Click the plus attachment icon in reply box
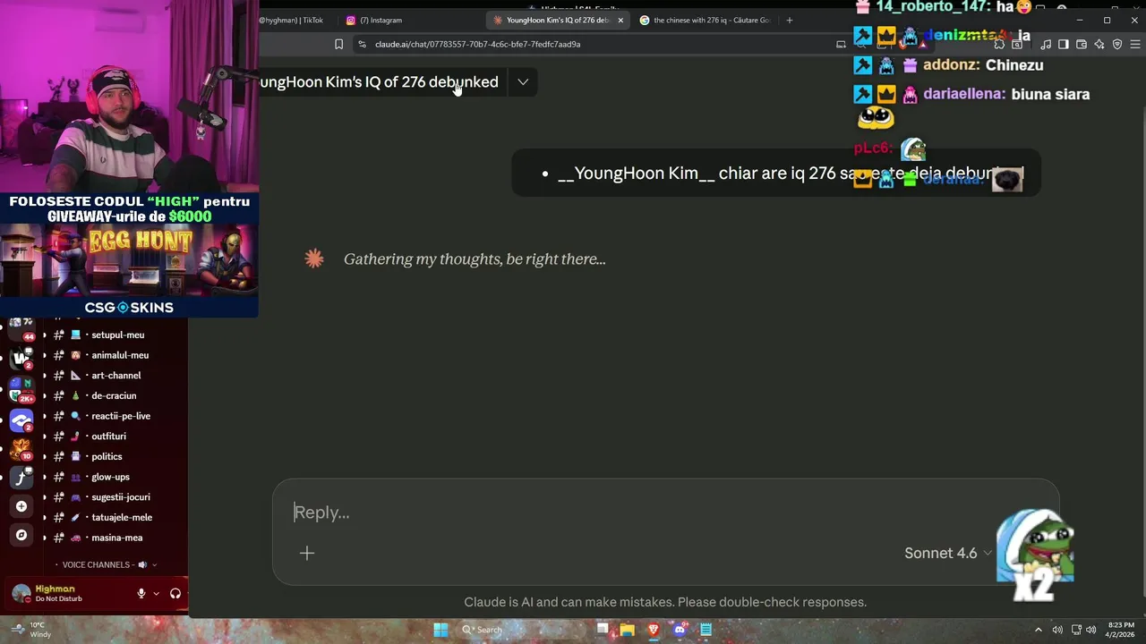 coord(307,554)
